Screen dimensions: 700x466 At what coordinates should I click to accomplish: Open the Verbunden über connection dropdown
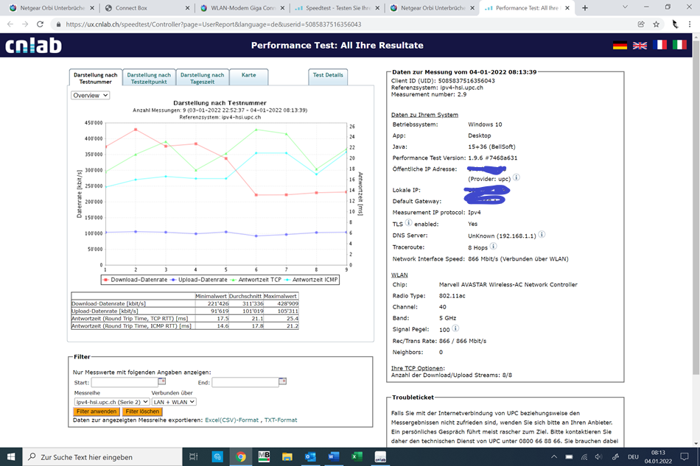pyautogui.click(x=174, y=402)
